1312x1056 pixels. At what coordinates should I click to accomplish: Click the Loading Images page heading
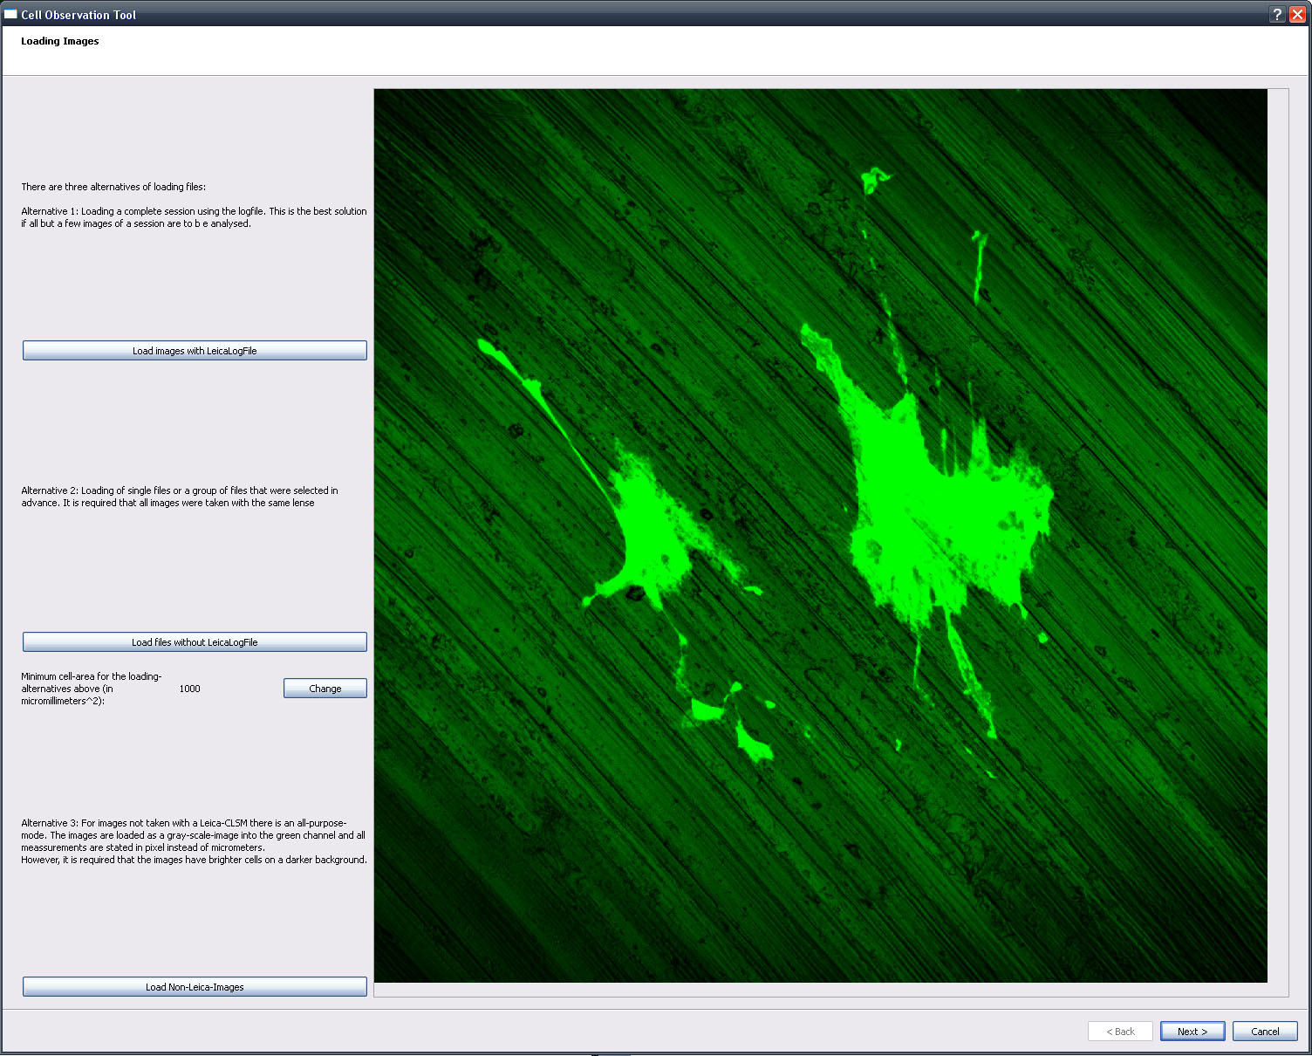tap(60, 41)
